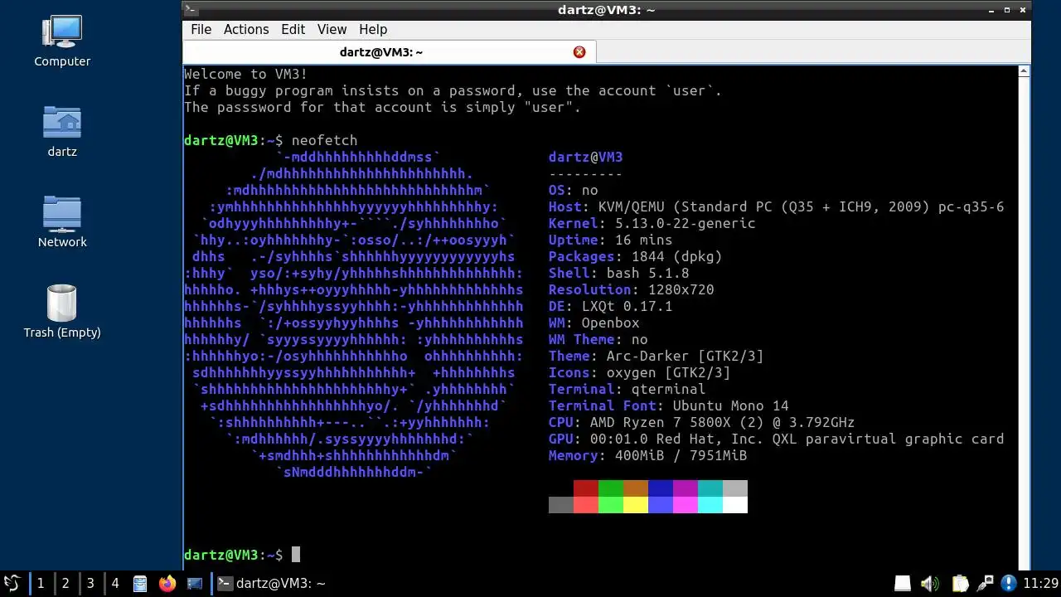Close the dartz@VM3 terminal tab with the red X

tap(579, 52)
